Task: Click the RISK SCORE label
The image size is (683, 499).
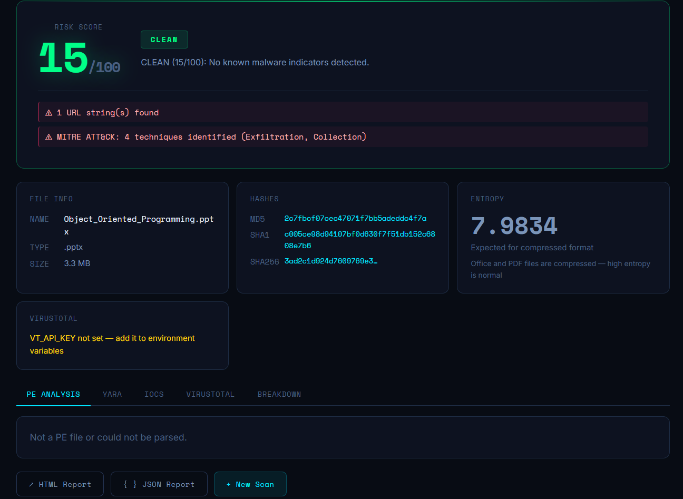Action: (79, 27)
